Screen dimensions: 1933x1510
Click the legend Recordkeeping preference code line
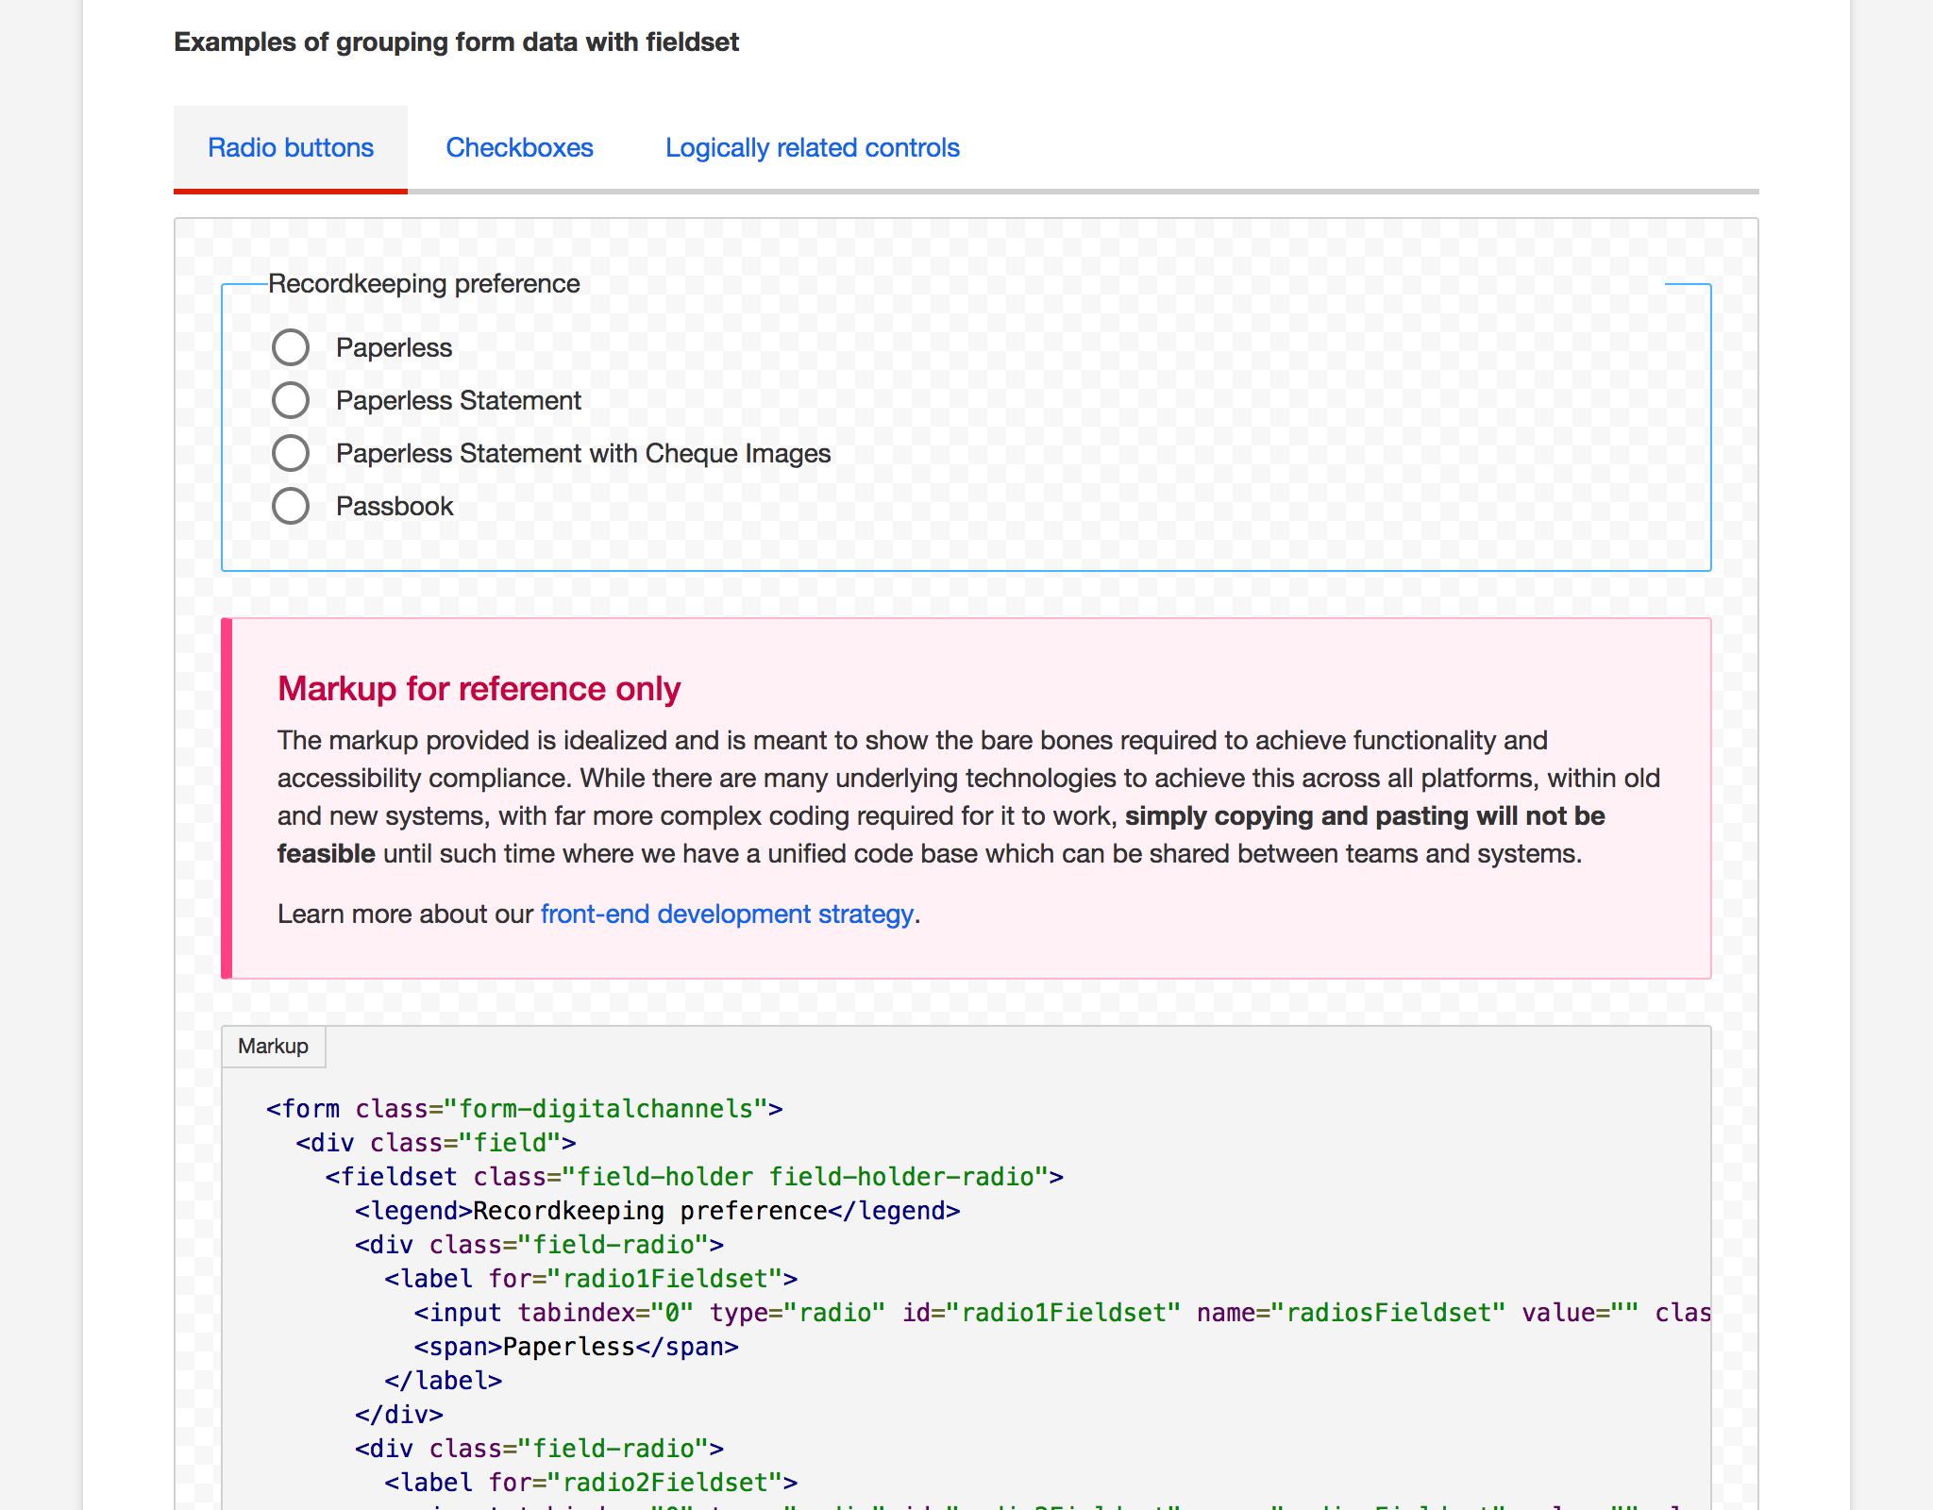(657, 1211)
